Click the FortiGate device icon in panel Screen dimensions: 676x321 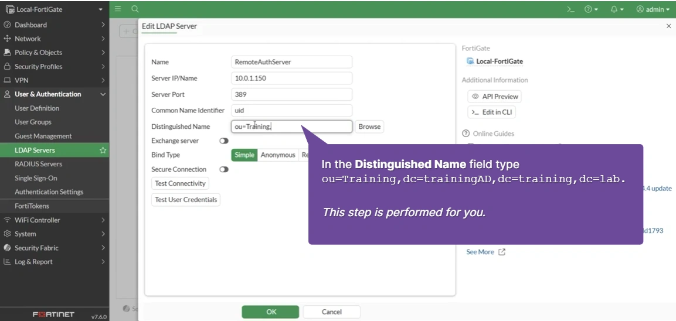coord(470,61)
